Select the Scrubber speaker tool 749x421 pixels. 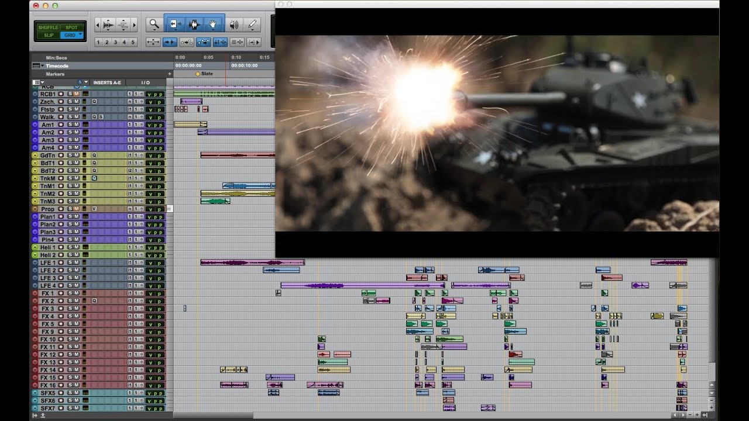click(x=233, y=25)
